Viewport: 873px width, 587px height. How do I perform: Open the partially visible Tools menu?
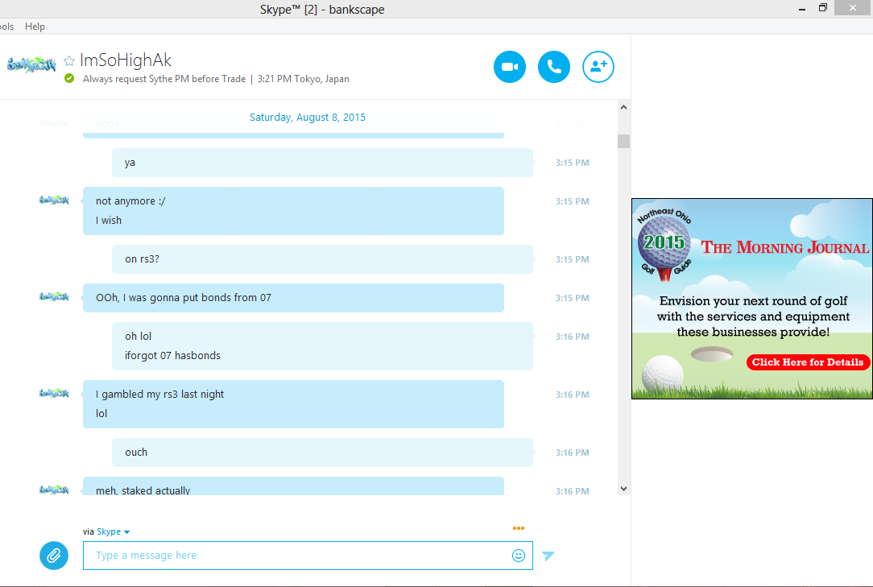point(6,27)
